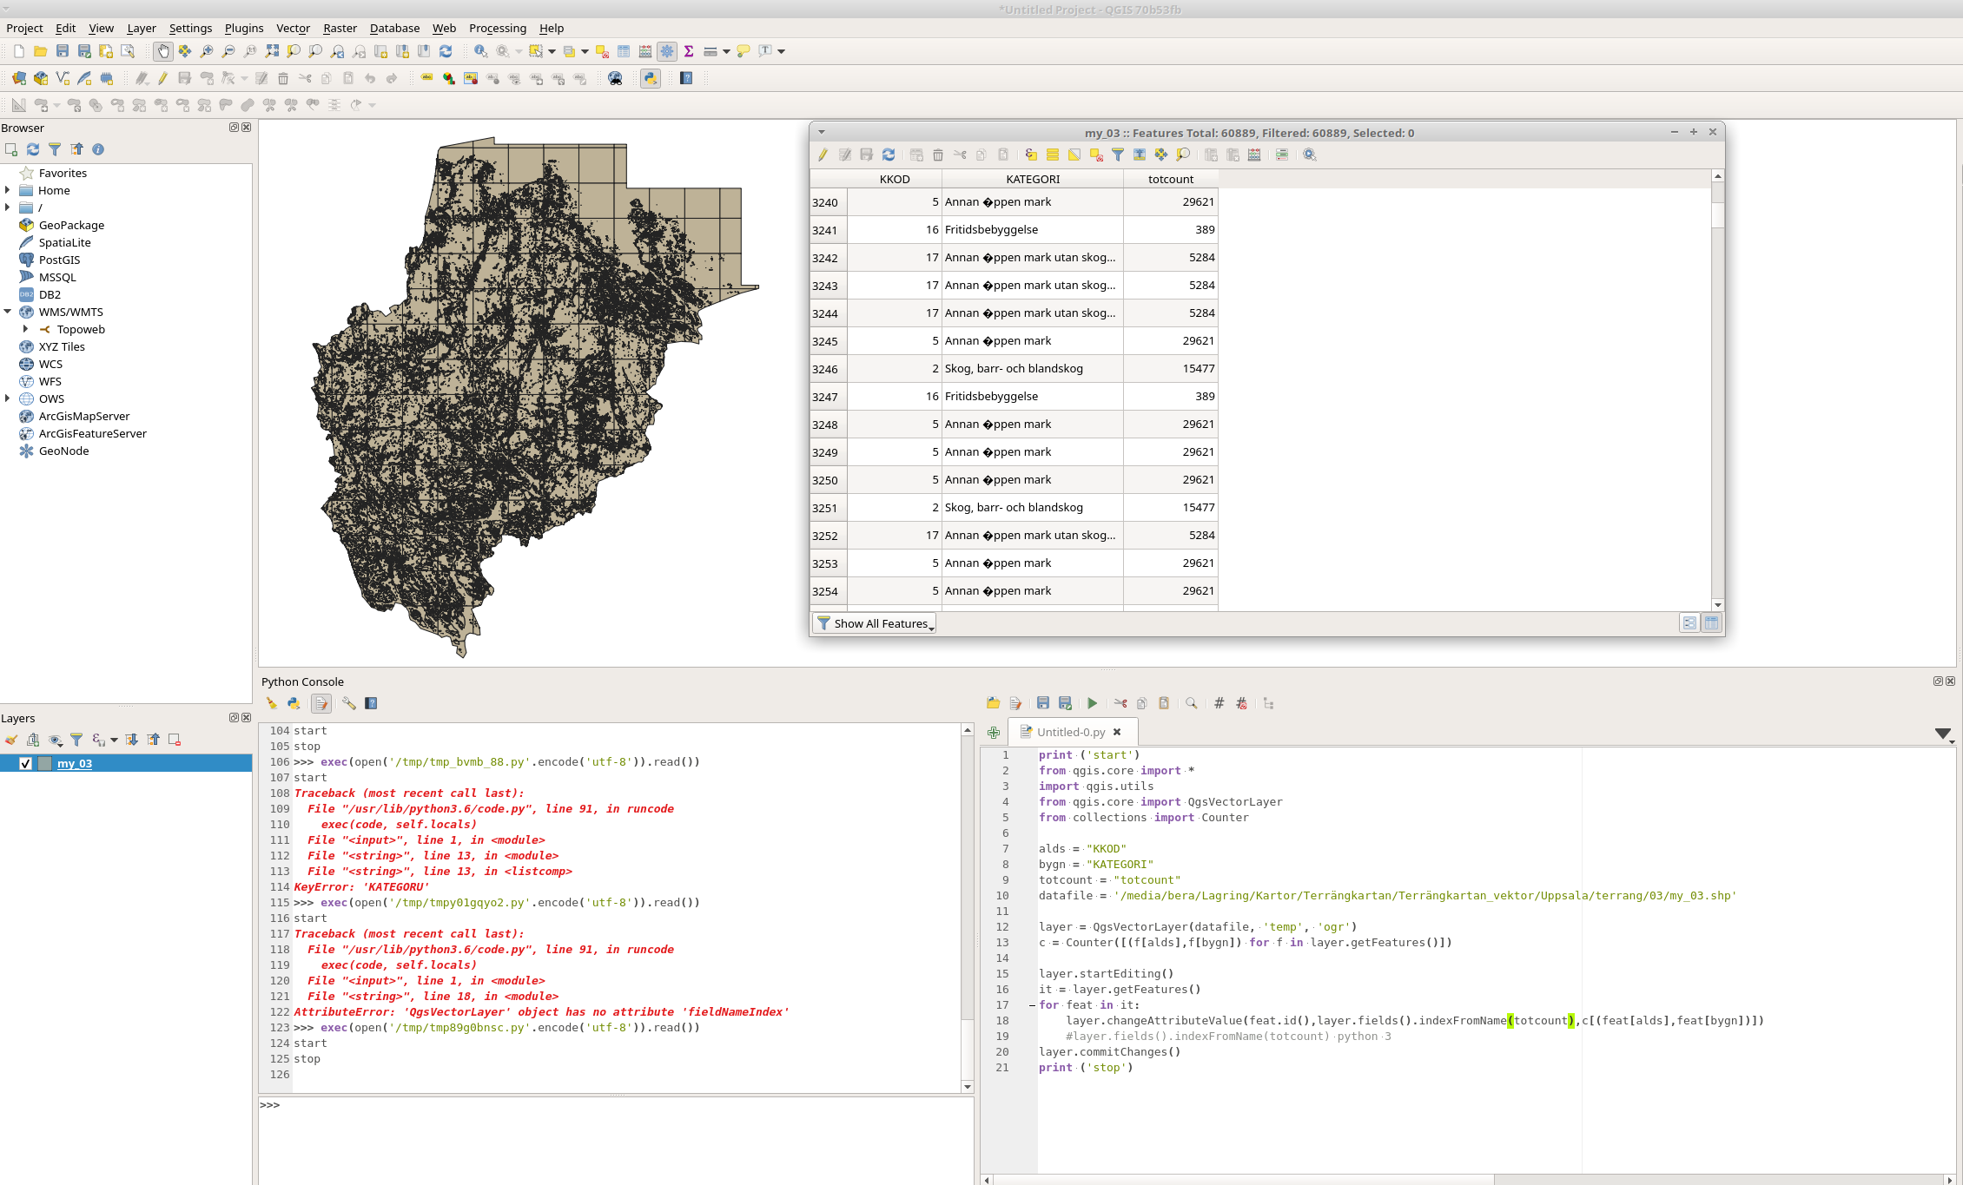1963x1185 pixels.
Task: Sort table by KATEGORI column header
Action: click(x=1033, y=179)
